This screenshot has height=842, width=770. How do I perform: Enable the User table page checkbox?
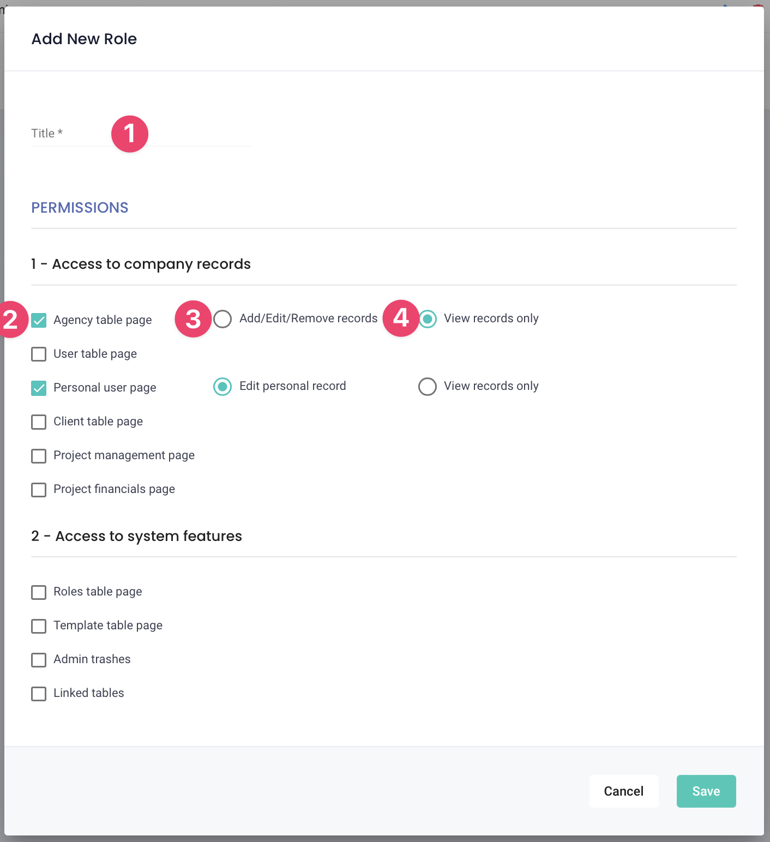click(x=39, y=354)
